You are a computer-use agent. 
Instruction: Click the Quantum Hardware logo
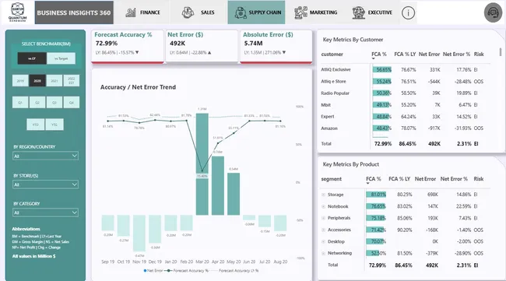[x=18, y=12]
